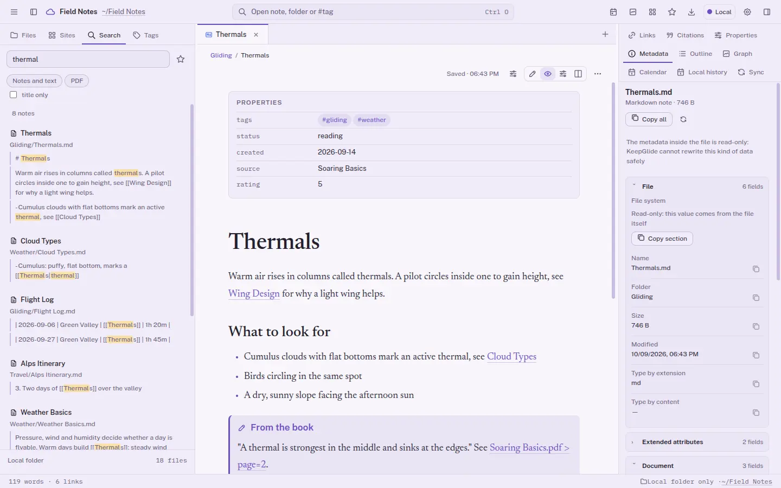
Task: Expand the Extended attributes section
Action: pos(697,442)
